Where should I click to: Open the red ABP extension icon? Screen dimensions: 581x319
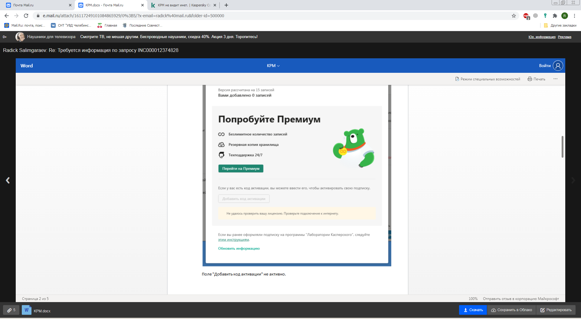click(x=526, y=16)
